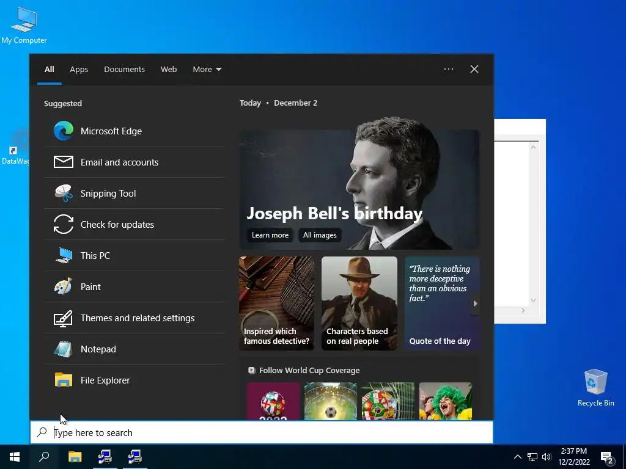Open Notepad via its notepad icon
626x469 pixels.
[64, 349]
